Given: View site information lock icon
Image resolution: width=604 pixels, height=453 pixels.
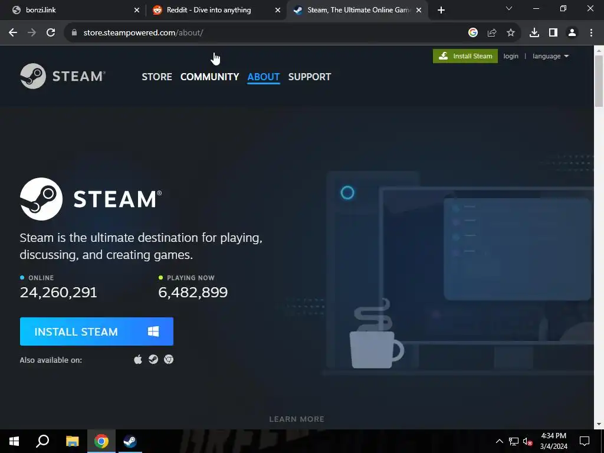Looking at the screenshot, I should click(74, 33).
